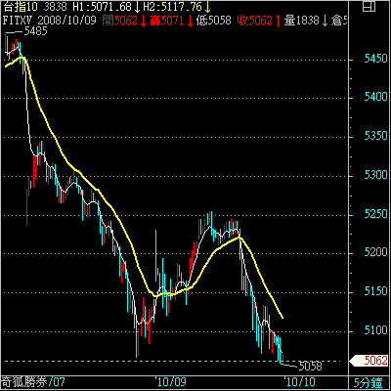Image resolution: width=391 pixels, height=391 pixels.
Task: Click the 5450 price axis label
Action: point(375,59)
